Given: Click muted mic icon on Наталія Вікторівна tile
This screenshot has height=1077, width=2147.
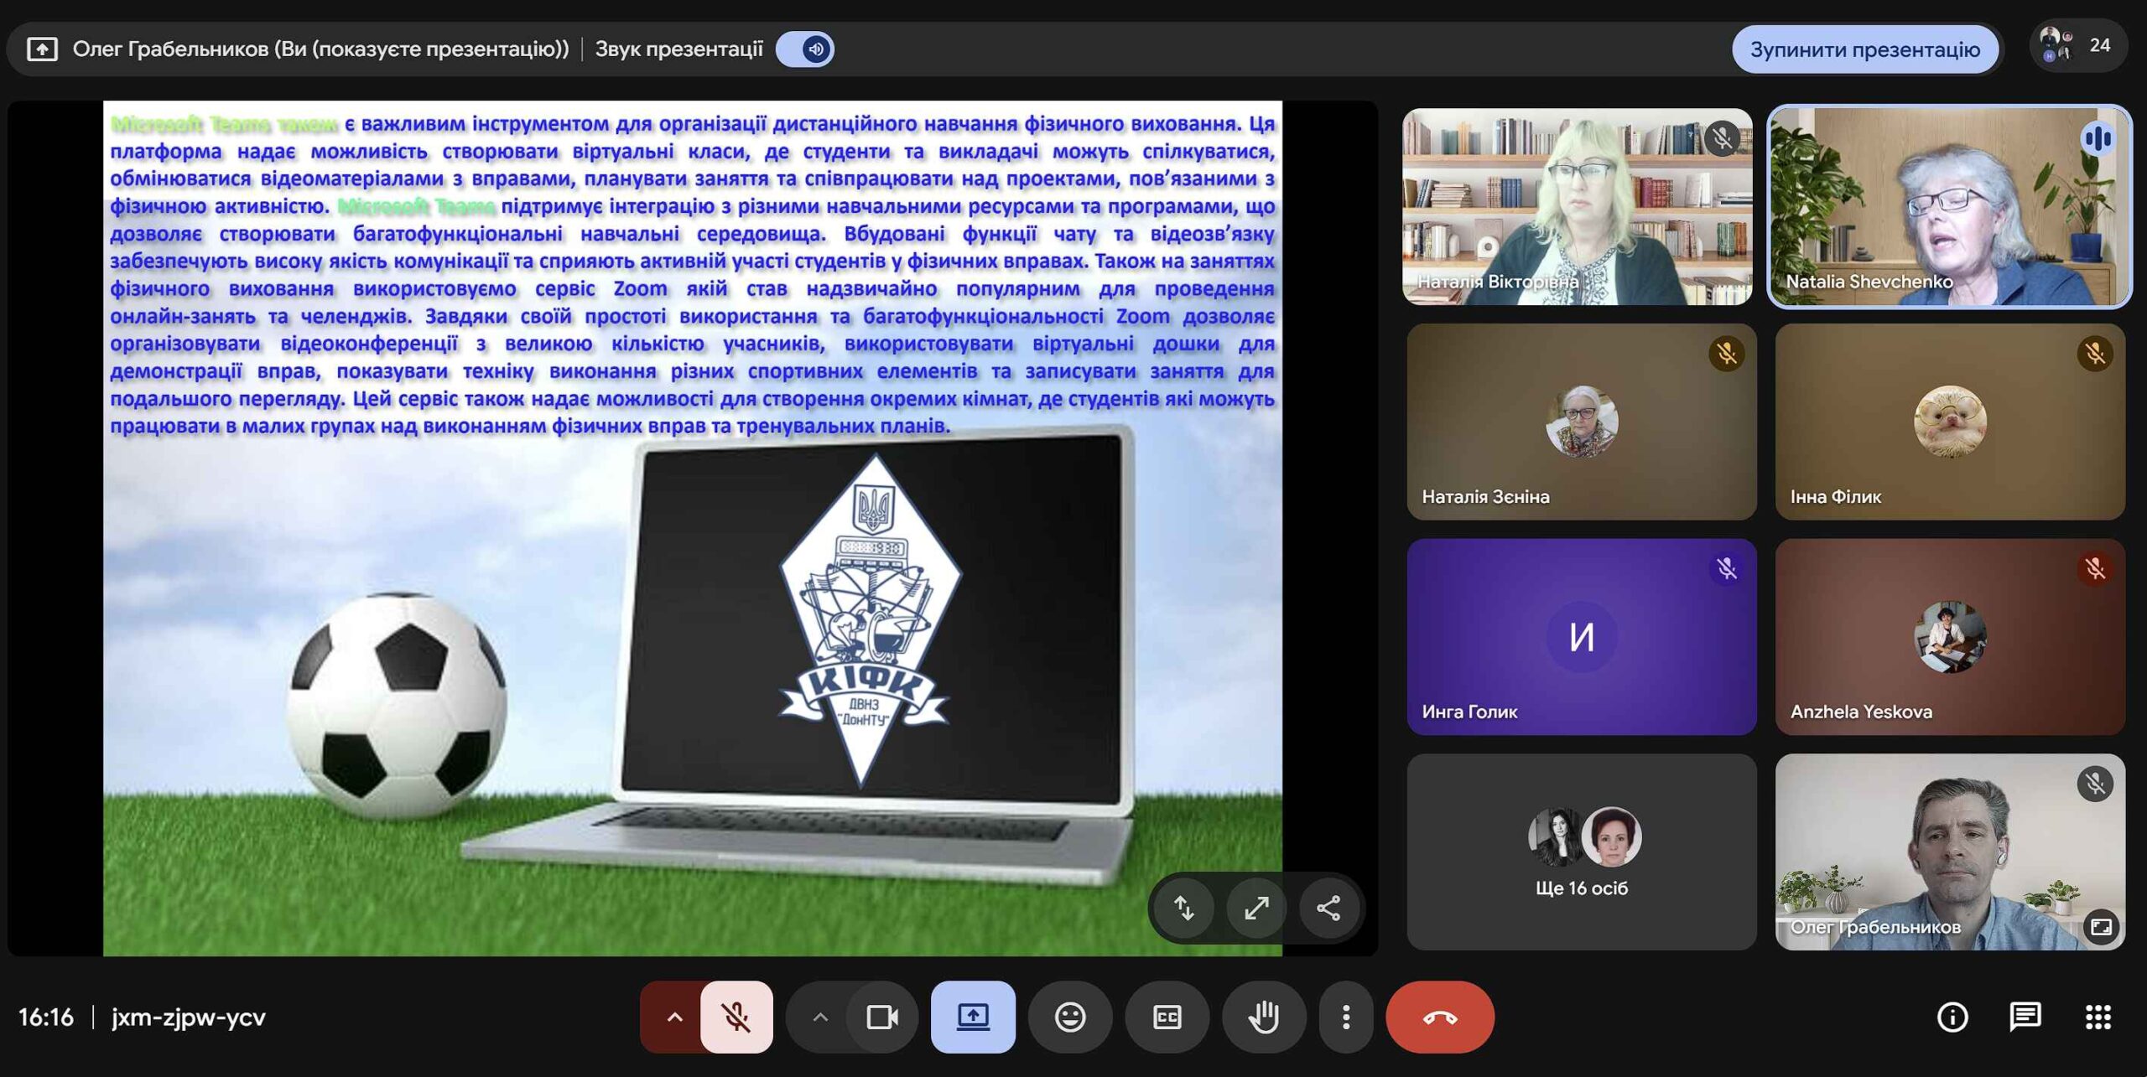Looking at the screenshot, I should click(1723, 138).
